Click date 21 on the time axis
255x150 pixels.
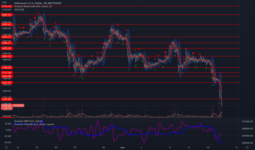pyautogui.click(x=18, y=147)
